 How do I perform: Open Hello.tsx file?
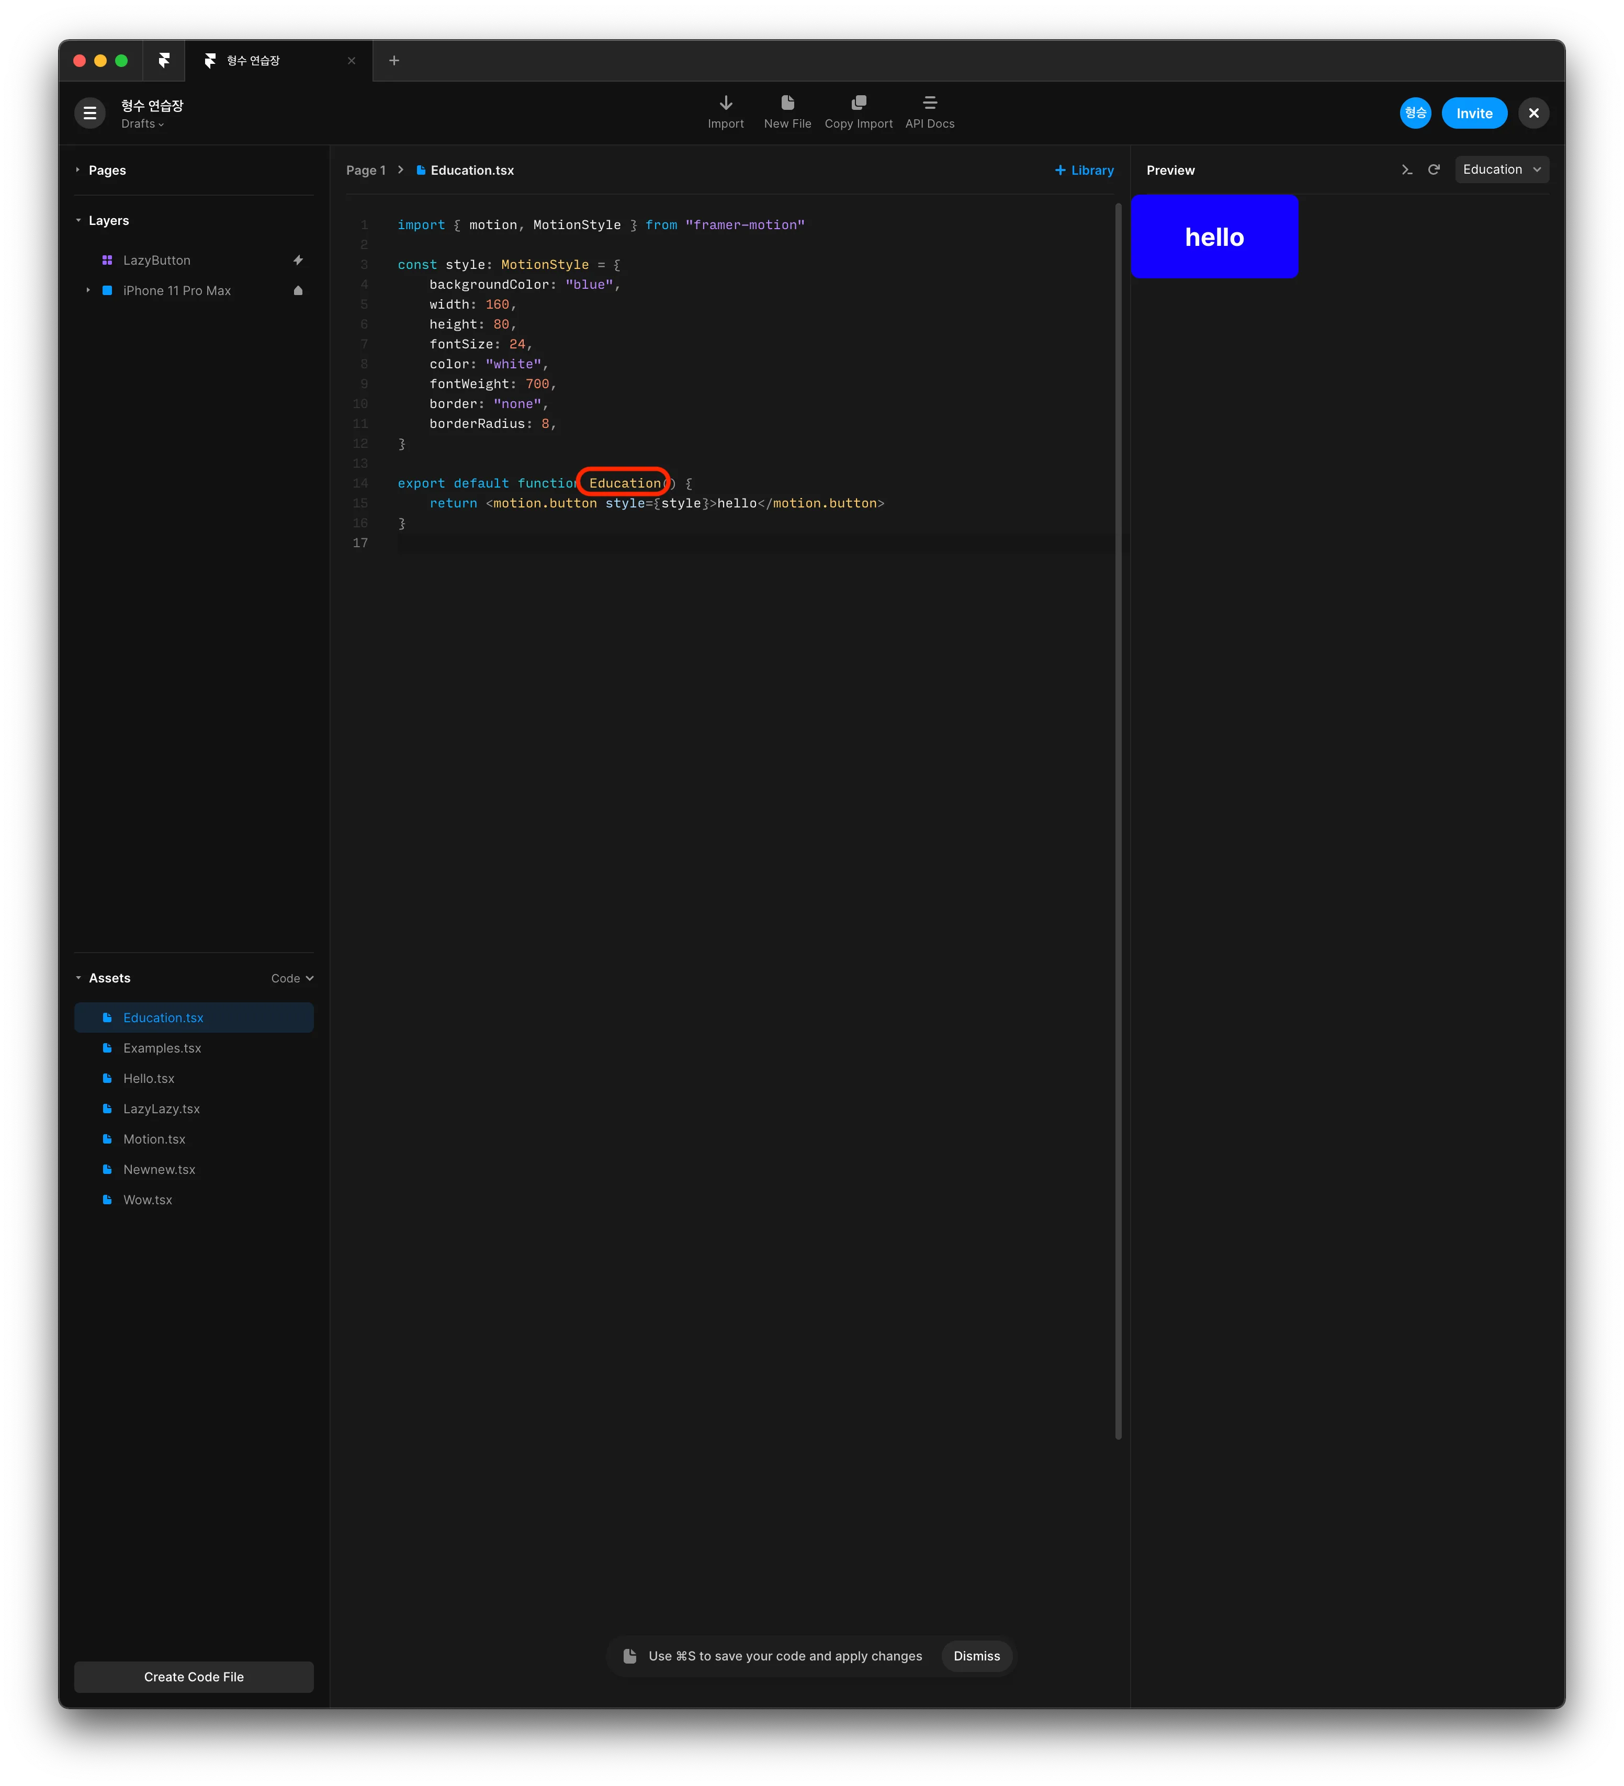[194, 1077]
